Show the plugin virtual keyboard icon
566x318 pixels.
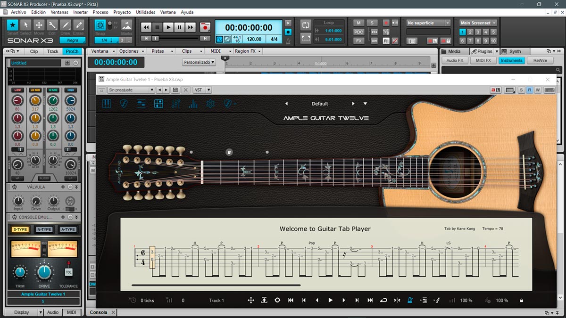tap(549, 90)
